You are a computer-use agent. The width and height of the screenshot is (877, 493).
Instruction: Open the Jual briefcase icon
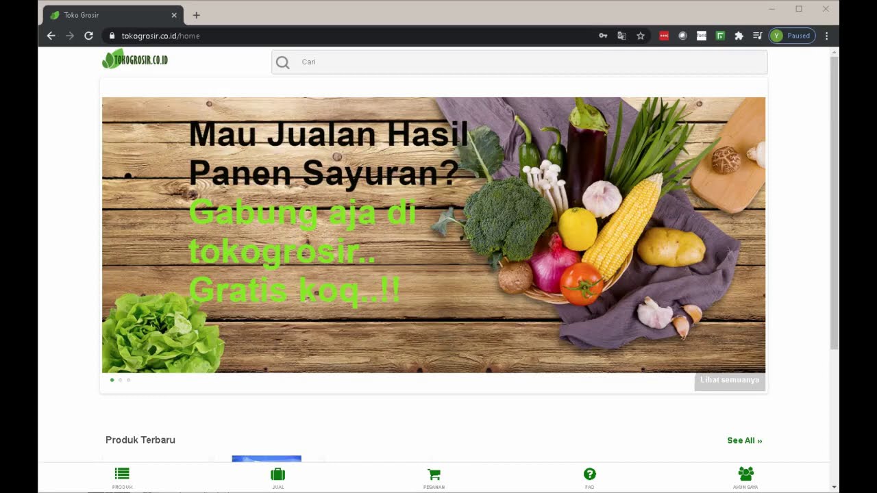click(x=277, y=474)
